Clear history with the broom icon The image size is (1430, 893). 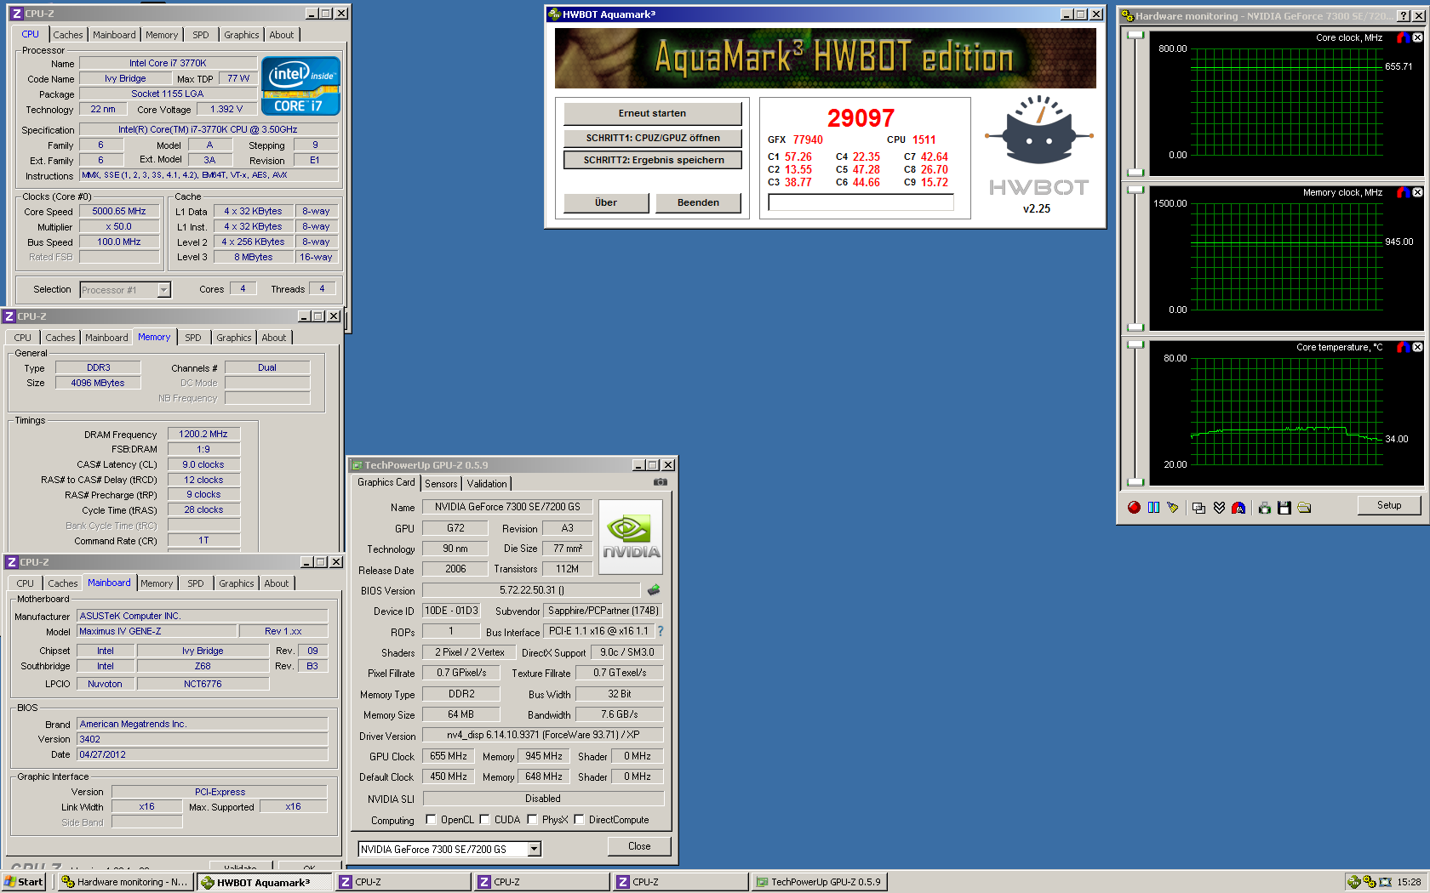(1173, 508)
